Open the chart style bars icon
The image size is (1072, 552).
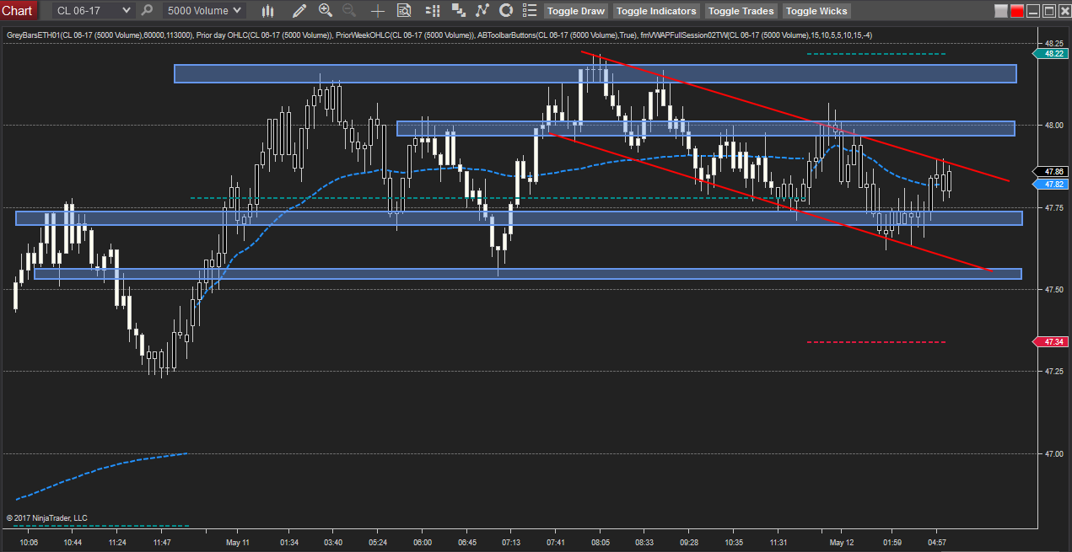[268, 11]
